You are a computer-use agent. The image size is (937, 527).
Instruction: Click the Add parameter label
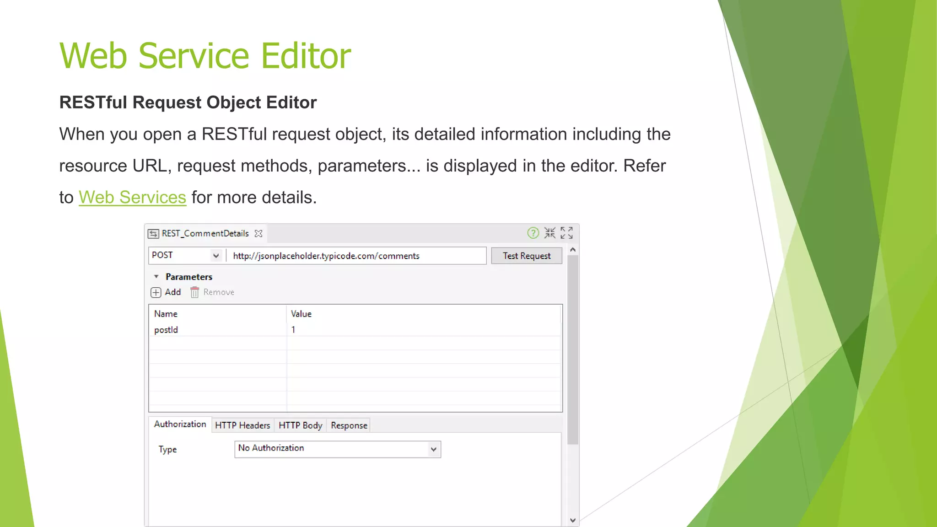pos(173,292)
